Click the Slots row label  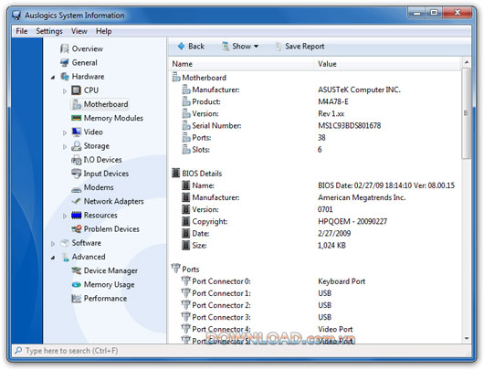click(x=201, y=150)
